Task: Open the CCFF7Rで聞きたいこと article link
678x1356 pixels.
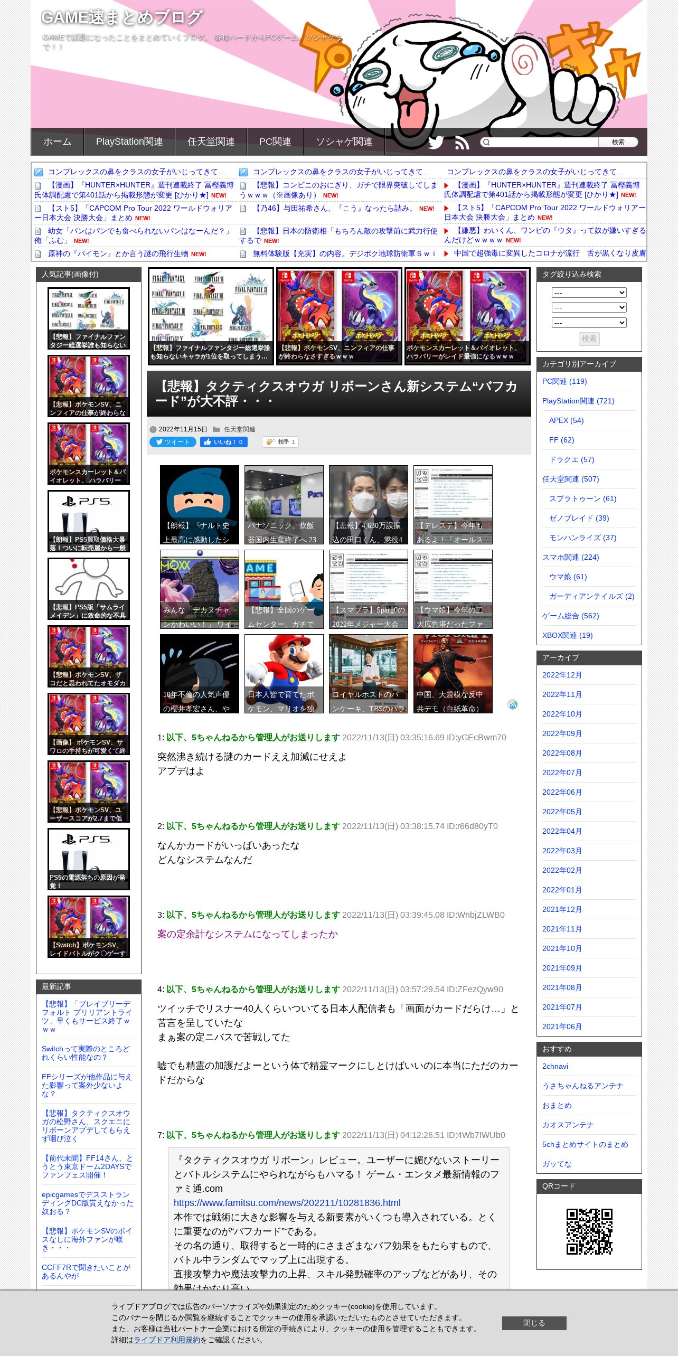Action: click(x=86, y=1272)
